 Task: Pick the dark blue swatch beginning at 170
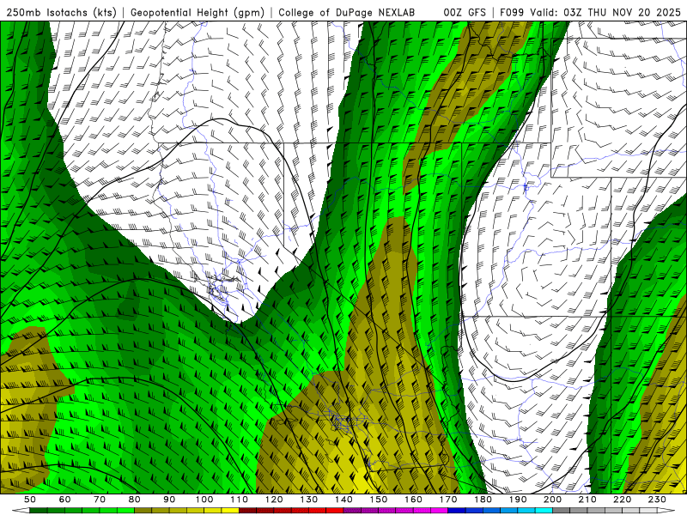coord(457,511)
